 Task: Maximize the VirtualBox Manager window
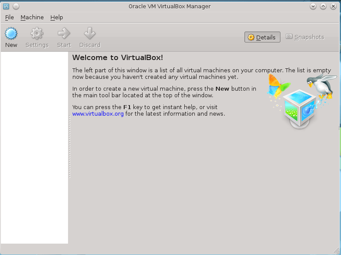pyautogui.click(x=323, y=6)
